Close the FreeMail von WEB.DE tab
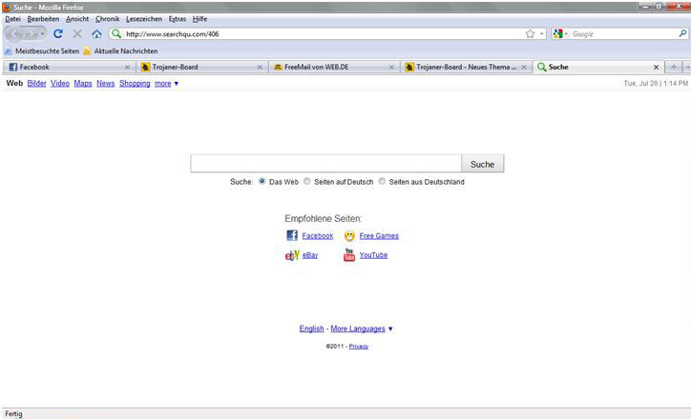 click(x=391, y=68)
